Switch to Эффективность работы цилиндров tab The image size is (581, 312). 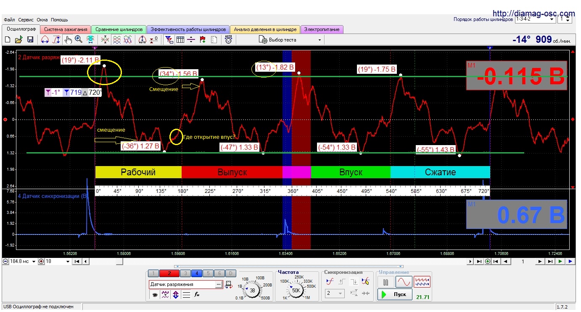click(188, 29)
